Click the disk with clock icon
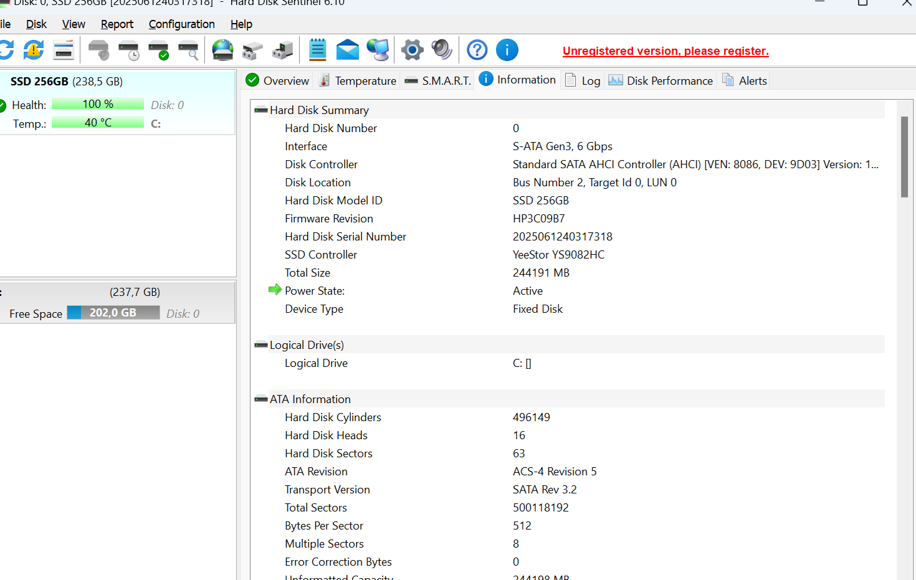This screenshot has height=580, width=916. (129, 50)
